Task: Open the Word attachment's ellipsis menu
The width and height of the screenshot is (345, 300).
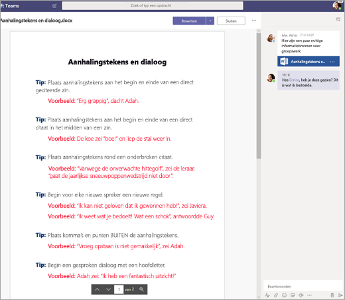Action: coord(332,62)
